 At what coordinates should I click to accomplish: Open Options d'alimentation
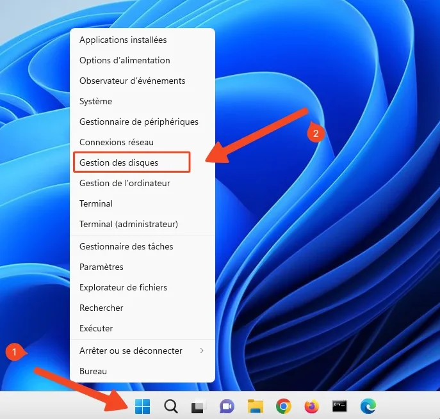[143, 60]
